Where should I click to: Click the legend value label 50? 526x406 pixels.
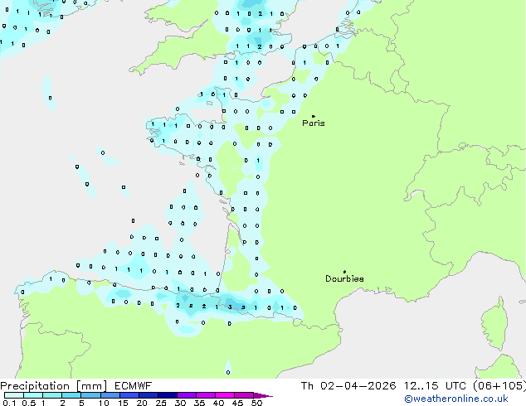coord(256,403)
